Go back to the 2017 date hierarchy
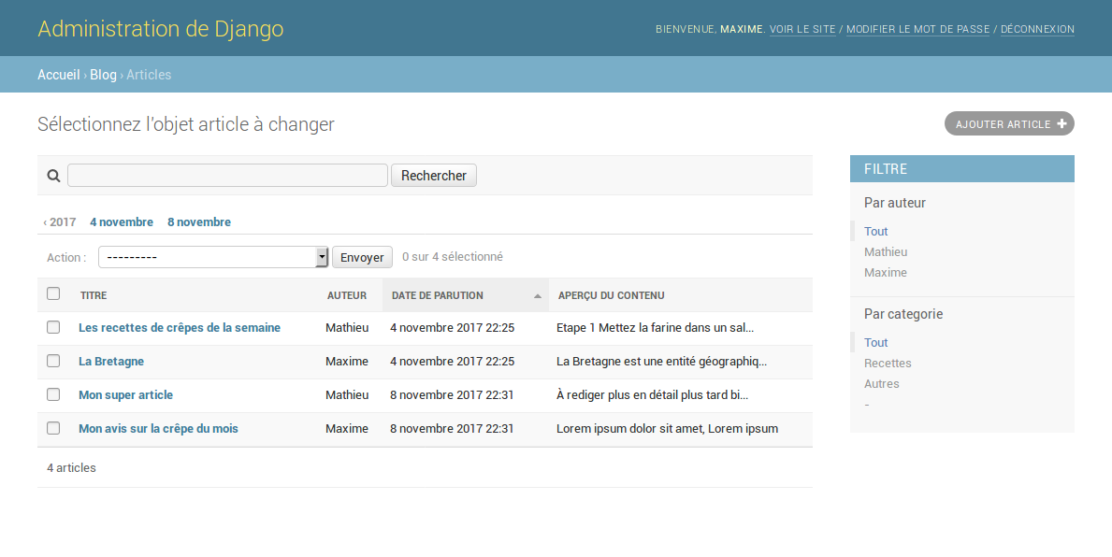Screen dimensions: 1112x557 tap(60, 221)
